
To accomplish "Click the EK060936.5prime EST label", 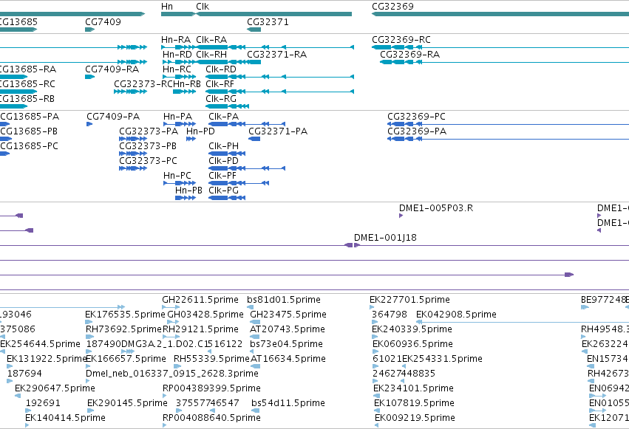I will tap(412, 345).
